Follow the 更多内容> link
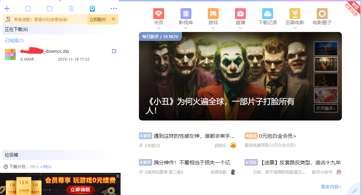This screenshot has width=362, height=195. pos(331,187)
